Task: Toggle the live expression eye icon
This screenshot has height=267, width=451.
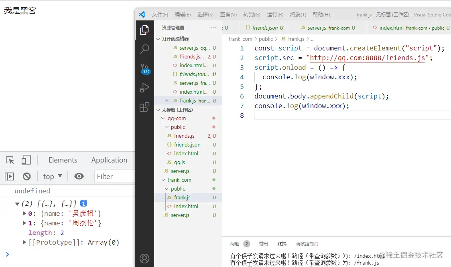Action: click(x=79, y=176)
